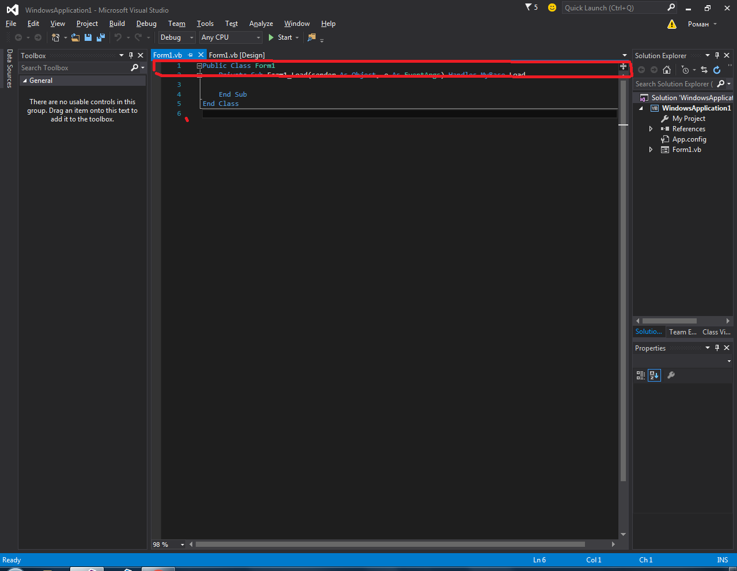Open the Analyze menu
The image size is (737, 571).
tap(261, 24)
